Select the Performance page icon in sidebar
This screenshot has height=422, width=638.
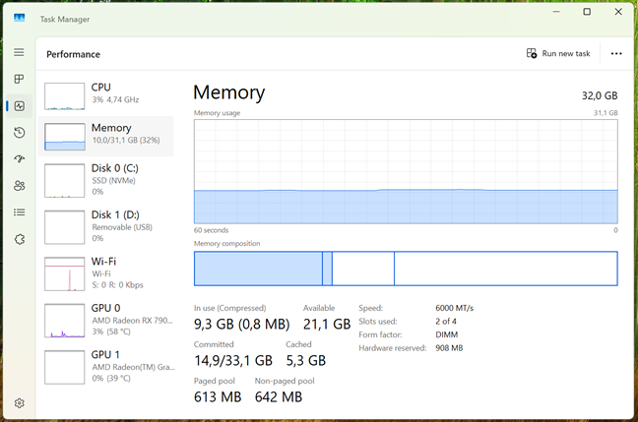(19, 105)
